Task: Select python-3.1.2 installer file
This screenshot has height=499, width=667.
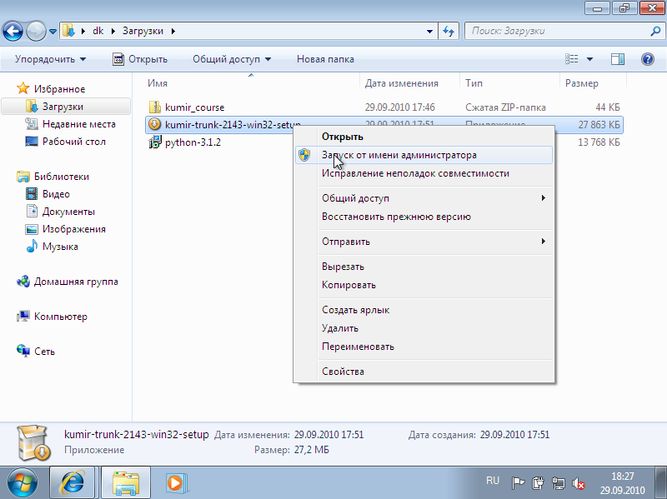Action: pos(192,142)
